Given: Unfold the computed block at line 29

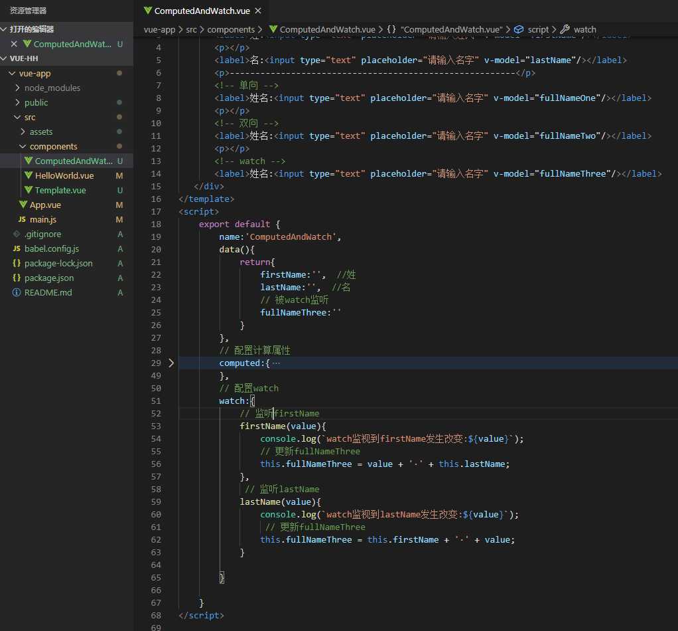Looking at the screenshot, I should [171, 363].
